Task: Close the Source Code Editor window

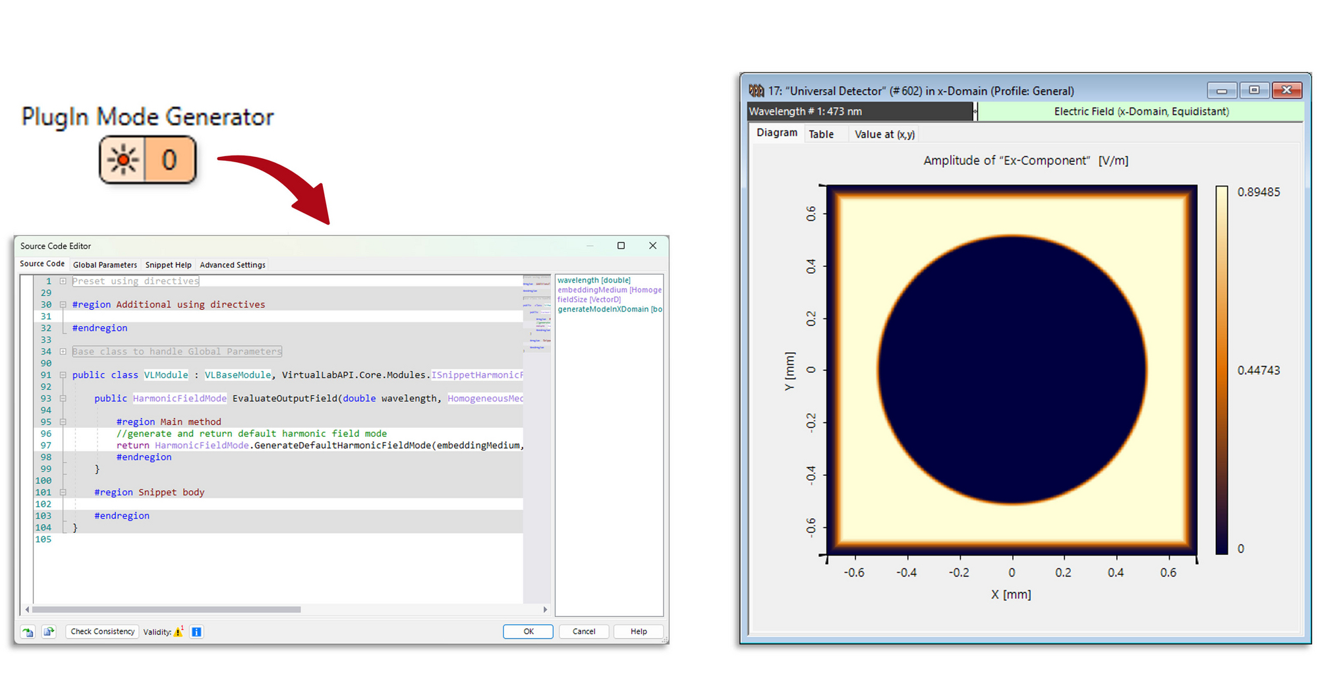Action: [652, 245]
